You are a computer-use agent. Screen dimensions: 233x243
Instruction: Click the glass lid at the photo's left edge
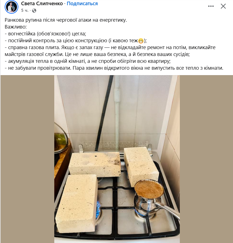click(x=60, y=138)
